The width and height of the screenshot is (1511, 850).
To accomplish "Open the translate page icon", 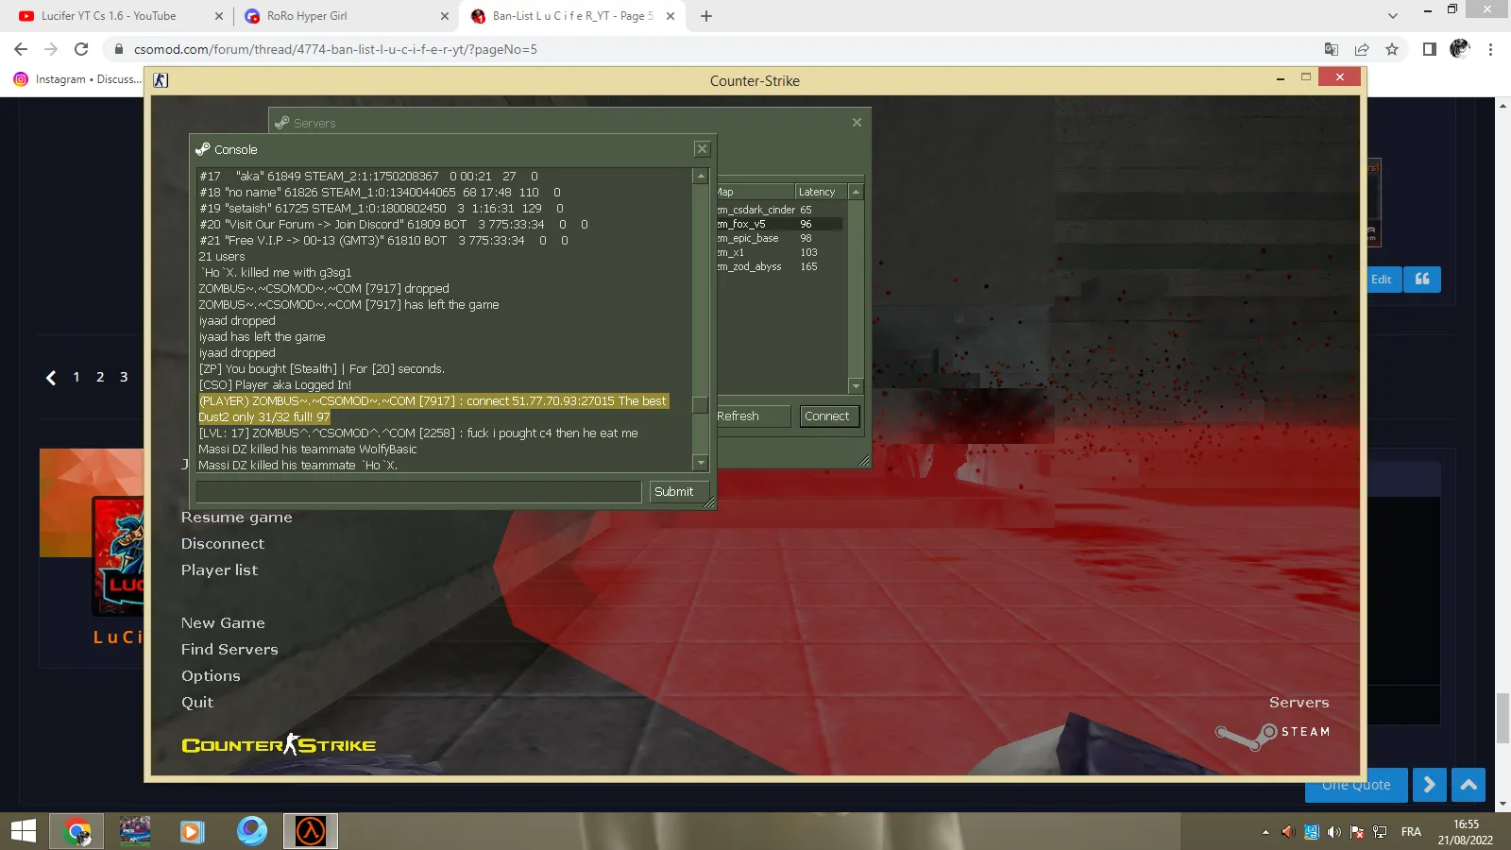I will point(1332,49).
